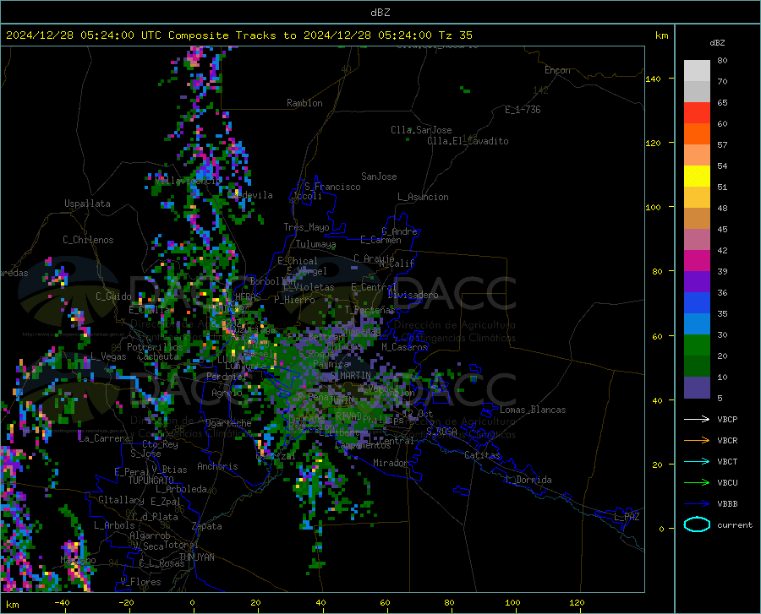The image size is (761, 614).
Task: Click the 'M_Caseros' map label
Action: pyautogui.click(x=404, y=347)
